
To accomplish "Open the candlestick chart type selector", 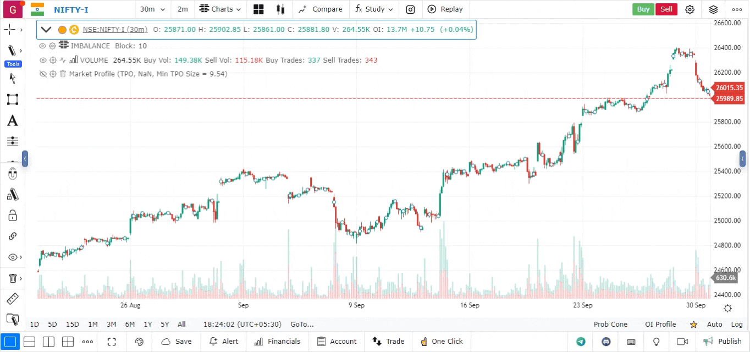I will (280, 9).
